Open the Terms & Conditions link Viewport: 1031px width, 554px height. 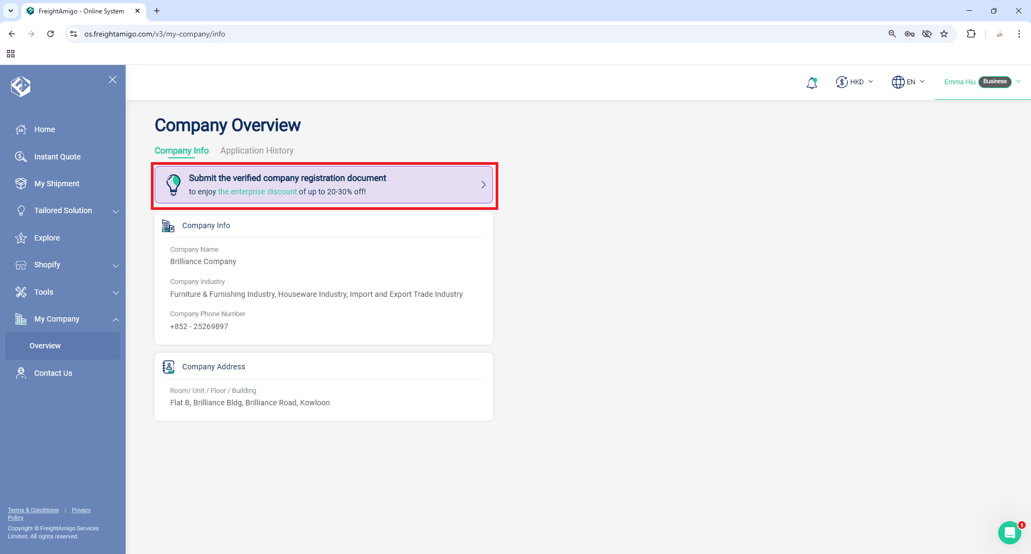click(33, 510)
